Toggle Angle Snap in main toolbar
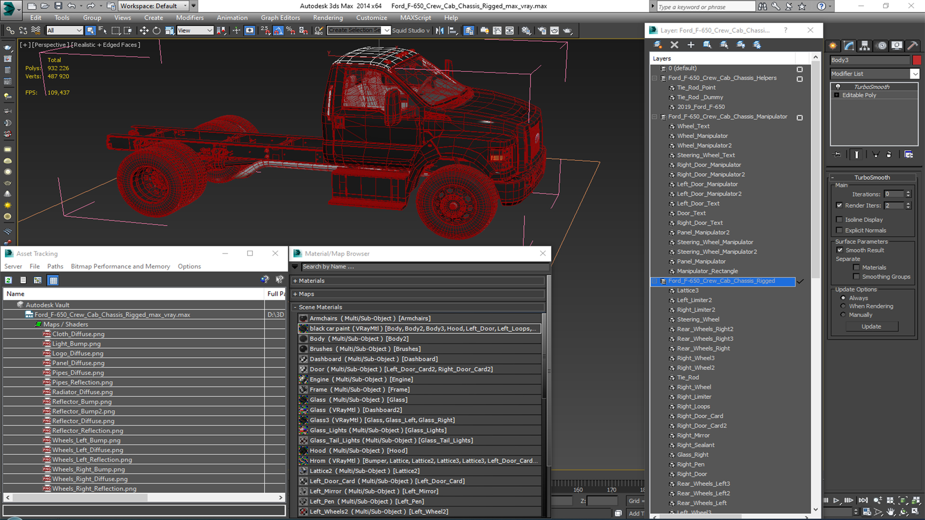Viewport: 925px width, 520px height. pyautogui.click(x=278, y=30)
